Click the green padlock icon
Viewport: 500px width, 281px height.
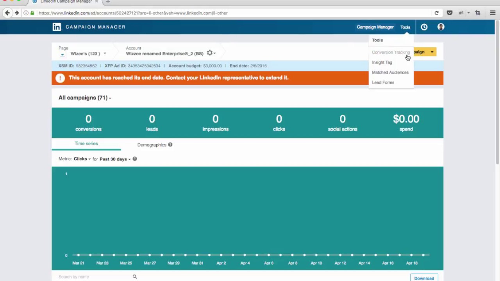point(32,13)
